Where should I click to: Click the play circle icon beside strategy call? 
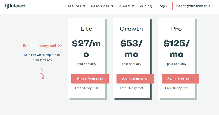click(60, 46)
